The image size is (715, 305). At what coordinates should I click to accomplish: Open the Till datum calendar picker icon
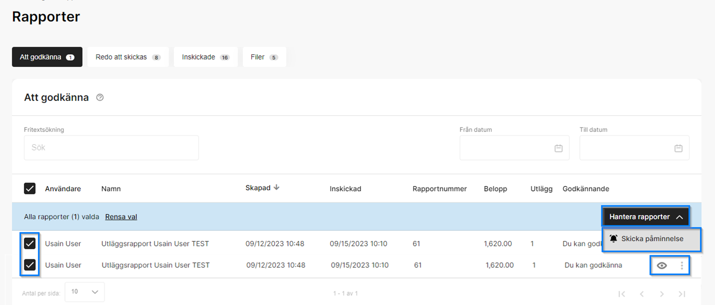[678, 148]
